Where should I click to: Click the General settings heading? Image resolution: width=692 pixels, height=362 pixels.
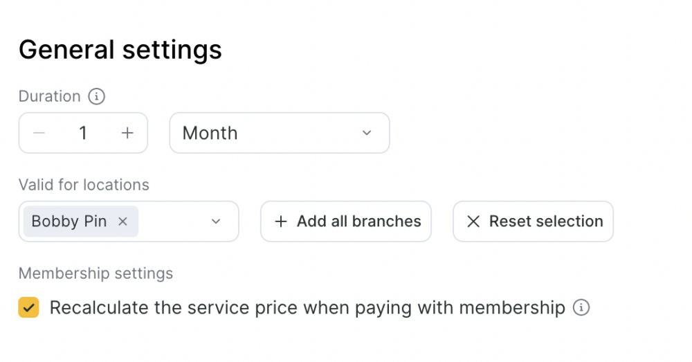click(120, 49)
